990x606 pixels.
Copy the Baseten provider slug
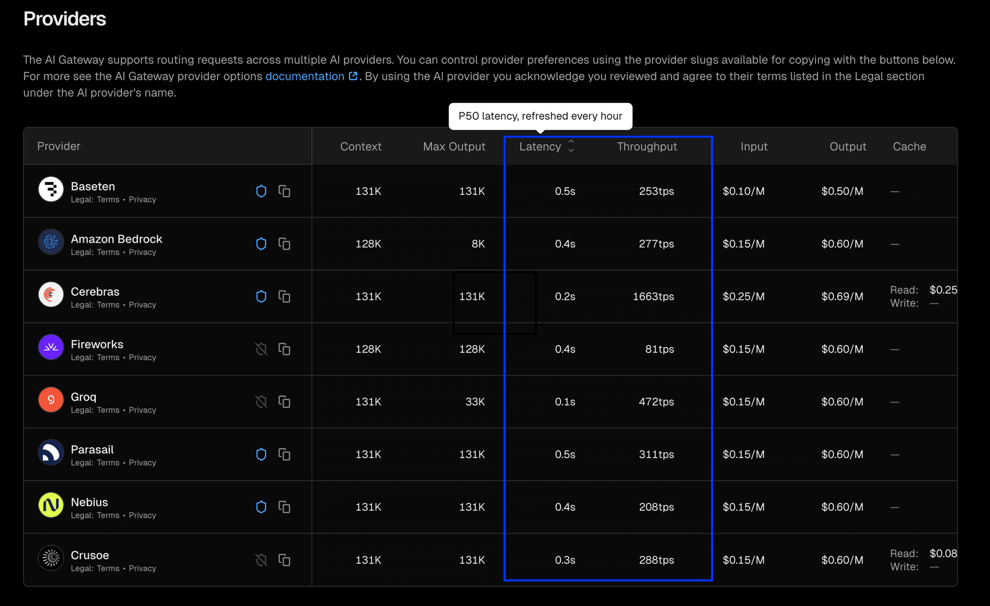[x=284, y=191]
